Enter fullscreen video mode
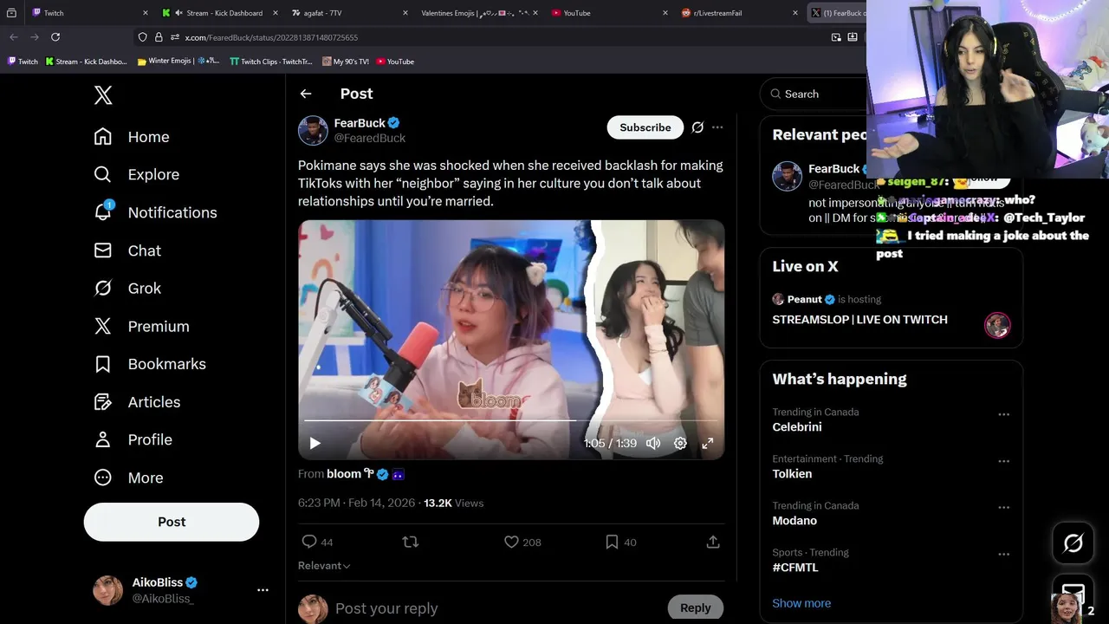The height and width of the screenshot is (624, 1109). (x=708, y=443)
